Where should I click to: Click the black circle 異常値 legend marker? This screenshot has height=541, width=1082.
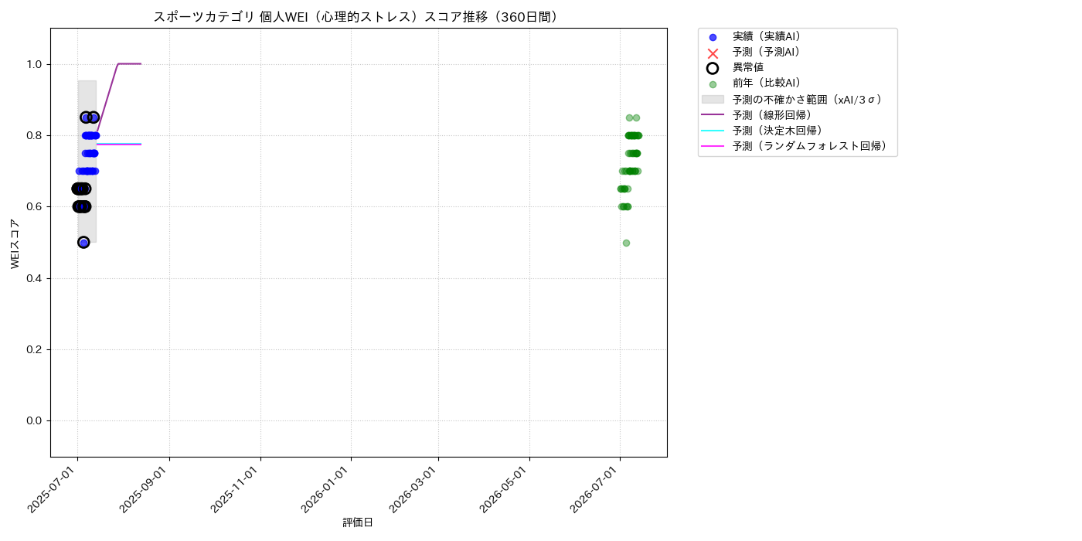[x=713, y=68]
